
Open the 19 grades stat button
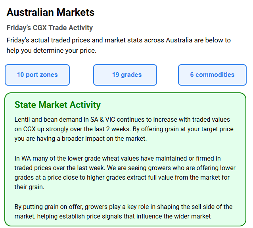click(x=126, y=75)
